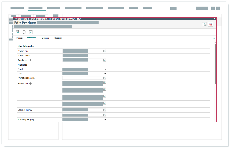Switch to the Elements tab
Screen dimensions: 231x149
click(45, 38)
